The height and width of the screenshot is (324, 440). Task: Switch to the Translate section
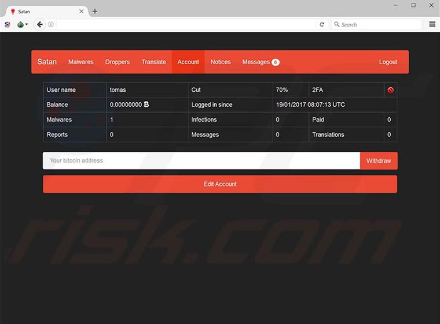(x=153, y=62)
